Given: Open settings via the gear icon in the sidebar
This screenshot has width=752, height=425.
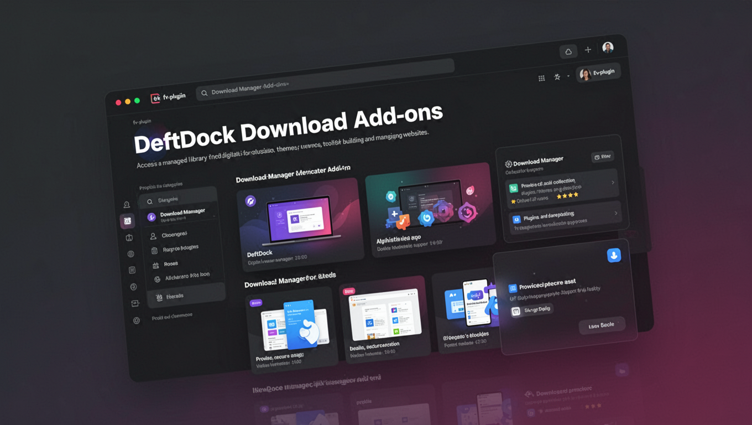Looking at the screenshot, I should pyautogui.click(x=136, y=320).
